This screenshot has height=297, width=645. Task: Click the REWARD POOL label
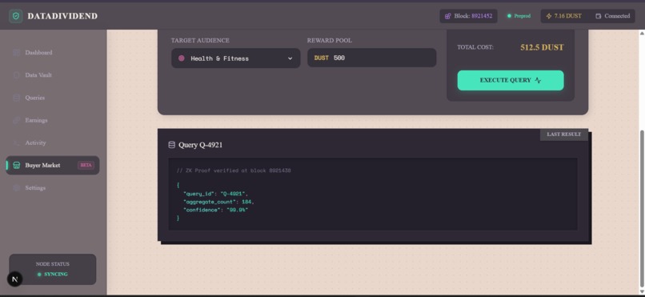click(330, 40)
